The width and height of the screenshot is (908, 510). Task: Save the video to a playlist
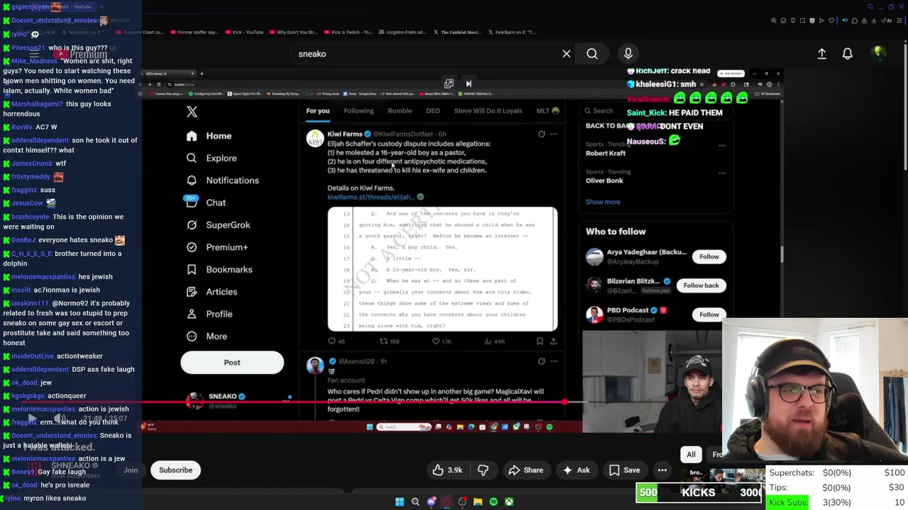click(624, 470)
